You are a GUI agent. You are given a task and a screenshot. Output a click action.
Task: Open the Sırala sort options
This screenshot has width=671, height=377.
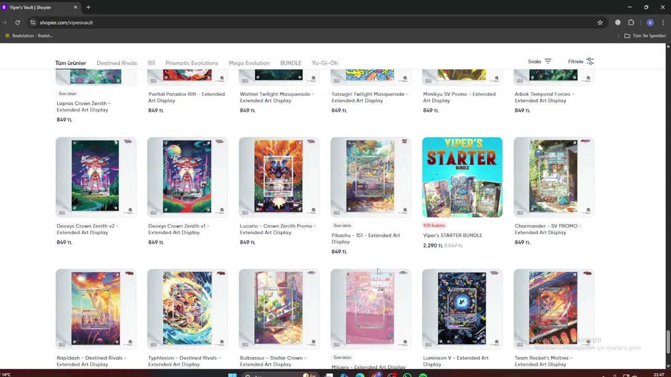(539, 61)
